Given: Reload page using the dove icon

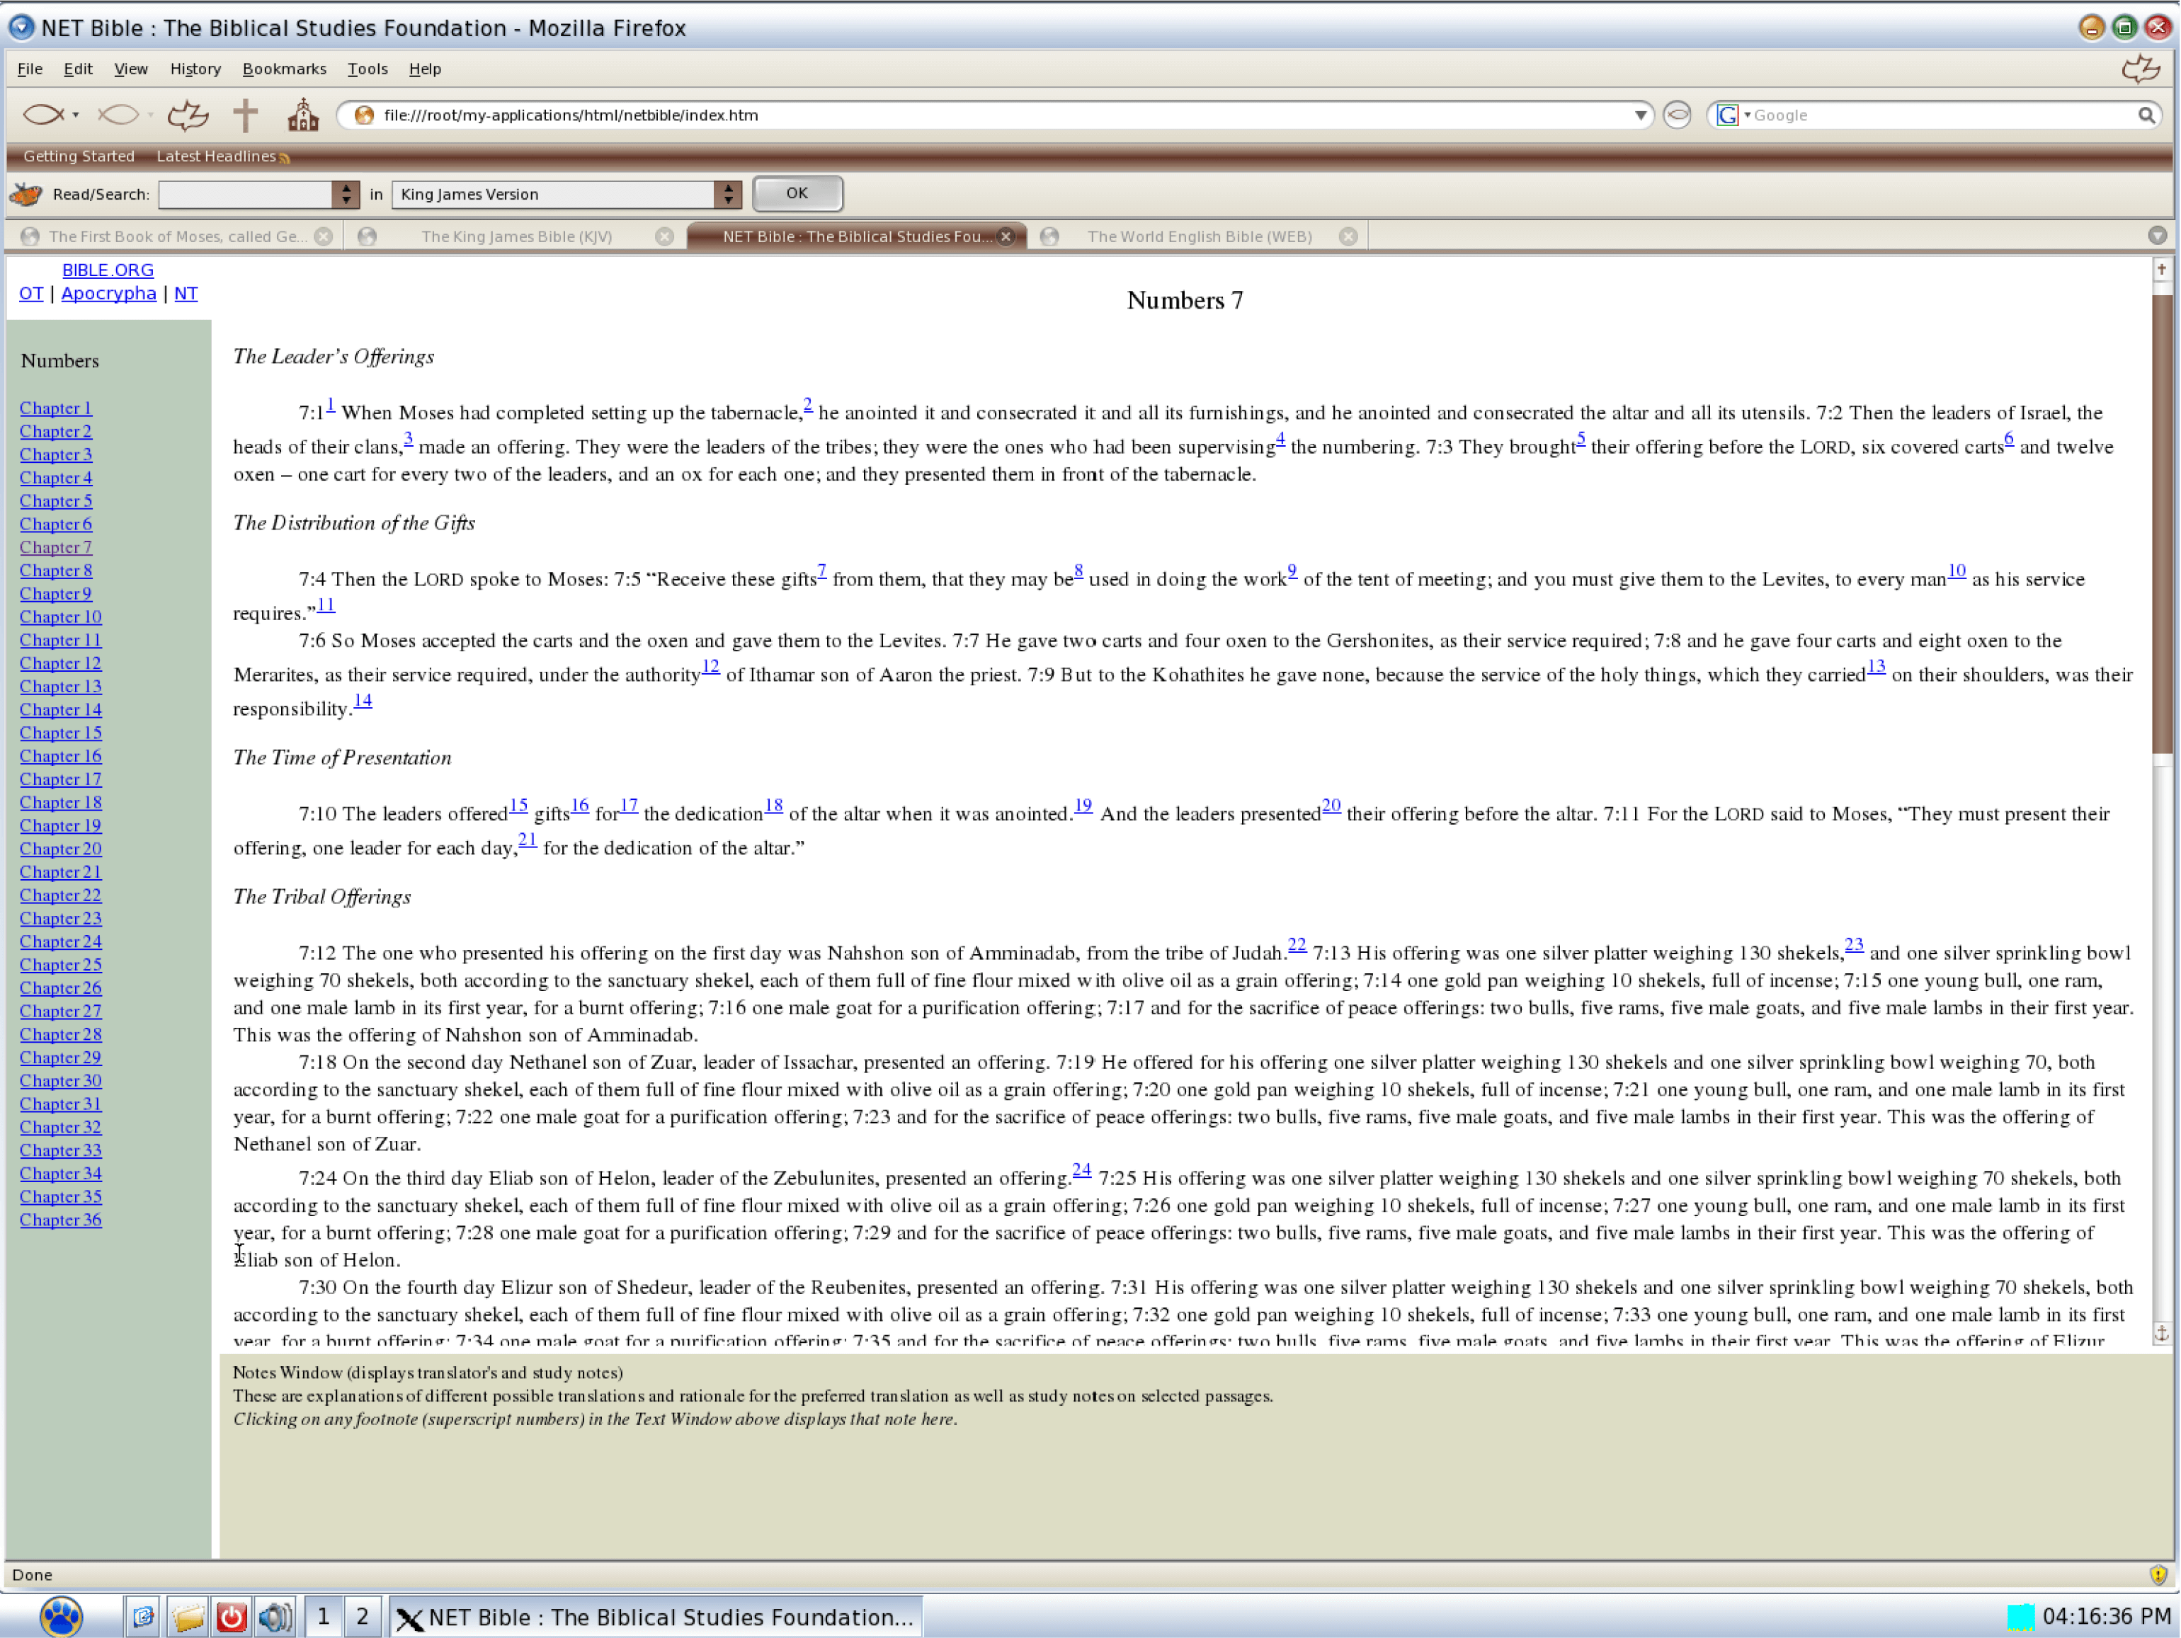Looking at the screenshot, I should 188,115.
